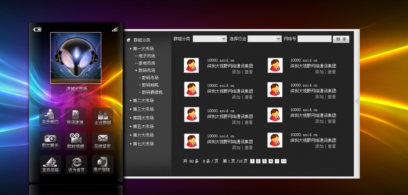Image resolution: width=408 pixels, height=195 pixels.
Task: Collapse the panel using right edge arrow
Action: tap(357, 101)
